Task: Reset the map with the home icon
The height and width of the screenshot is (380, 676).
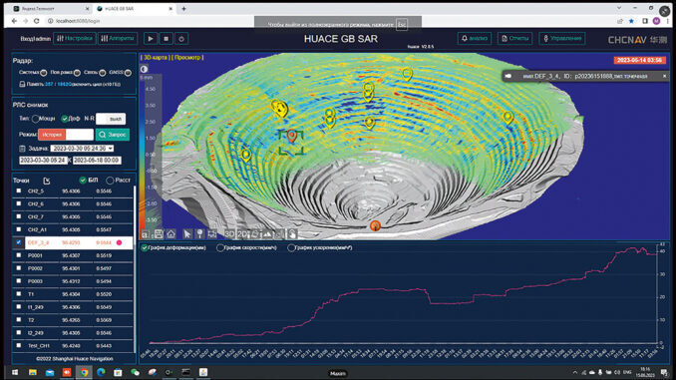Action: pos(171,234)
